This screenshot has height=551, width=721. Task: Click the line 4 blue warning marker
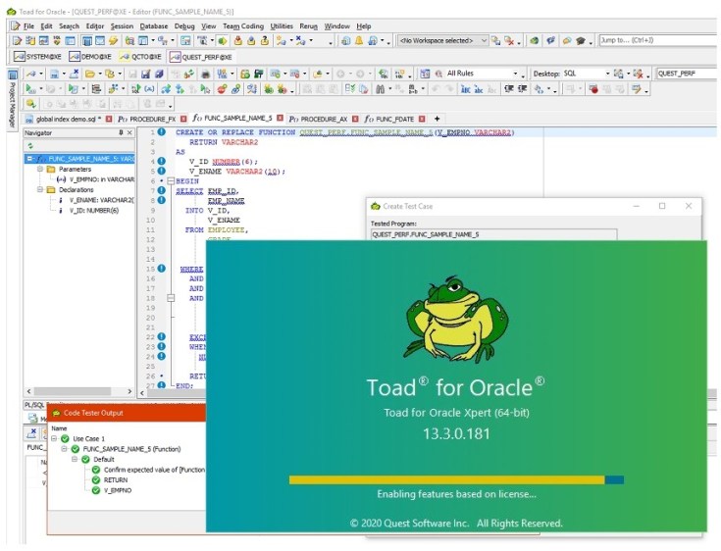click(162, 162)
